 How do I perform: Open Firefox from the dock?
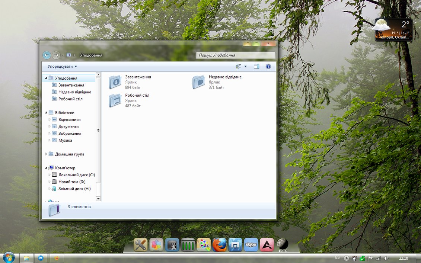[x=220, y=245]
